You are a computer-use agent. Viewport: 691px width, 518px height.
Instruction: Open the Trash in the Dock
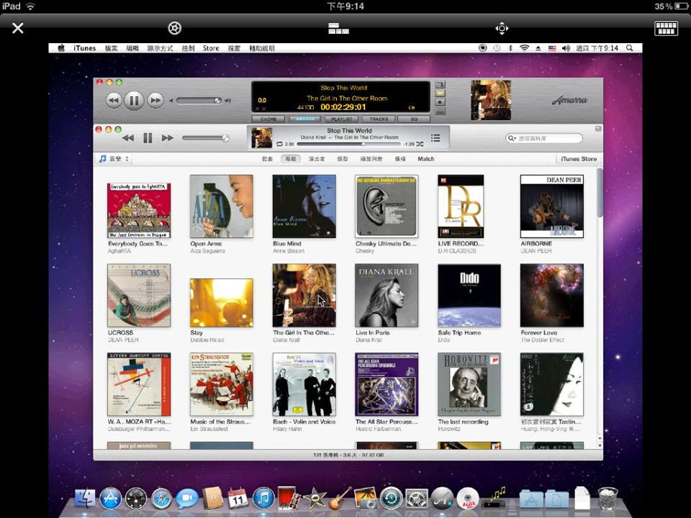point(608,498)
